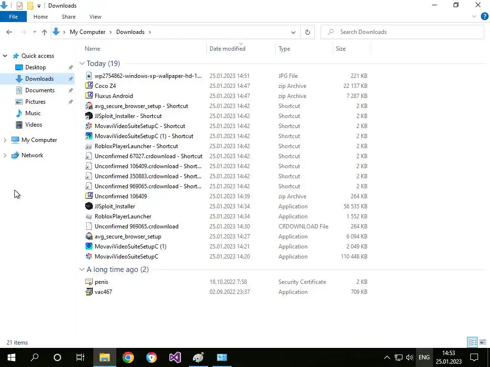Select the wp2754862 JPG file icon
Image resolution: width=490 pixels, height=367 pixels.
[89, 76]
